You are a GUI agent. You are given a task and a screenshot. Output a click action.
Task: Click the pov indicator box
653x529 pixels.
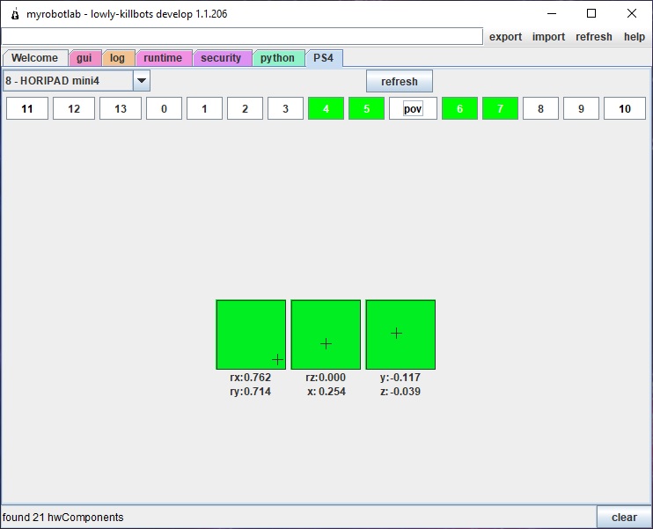[413, 109]
